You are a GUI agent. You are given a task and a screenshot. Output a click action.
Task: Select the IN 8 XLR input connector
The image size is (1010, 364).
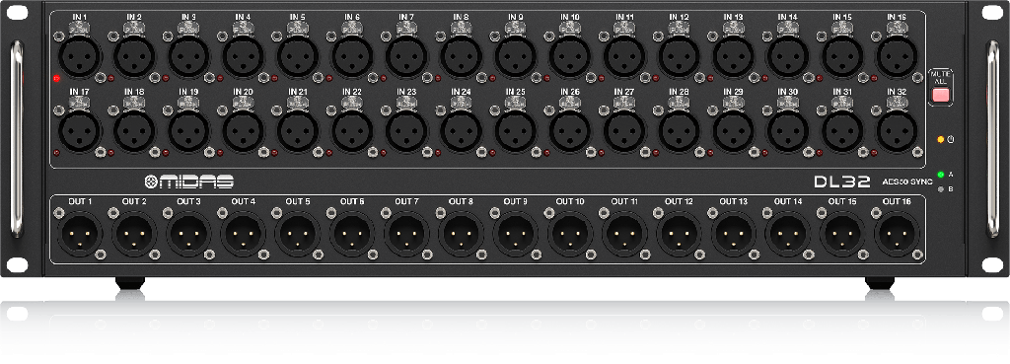point(462,56)
